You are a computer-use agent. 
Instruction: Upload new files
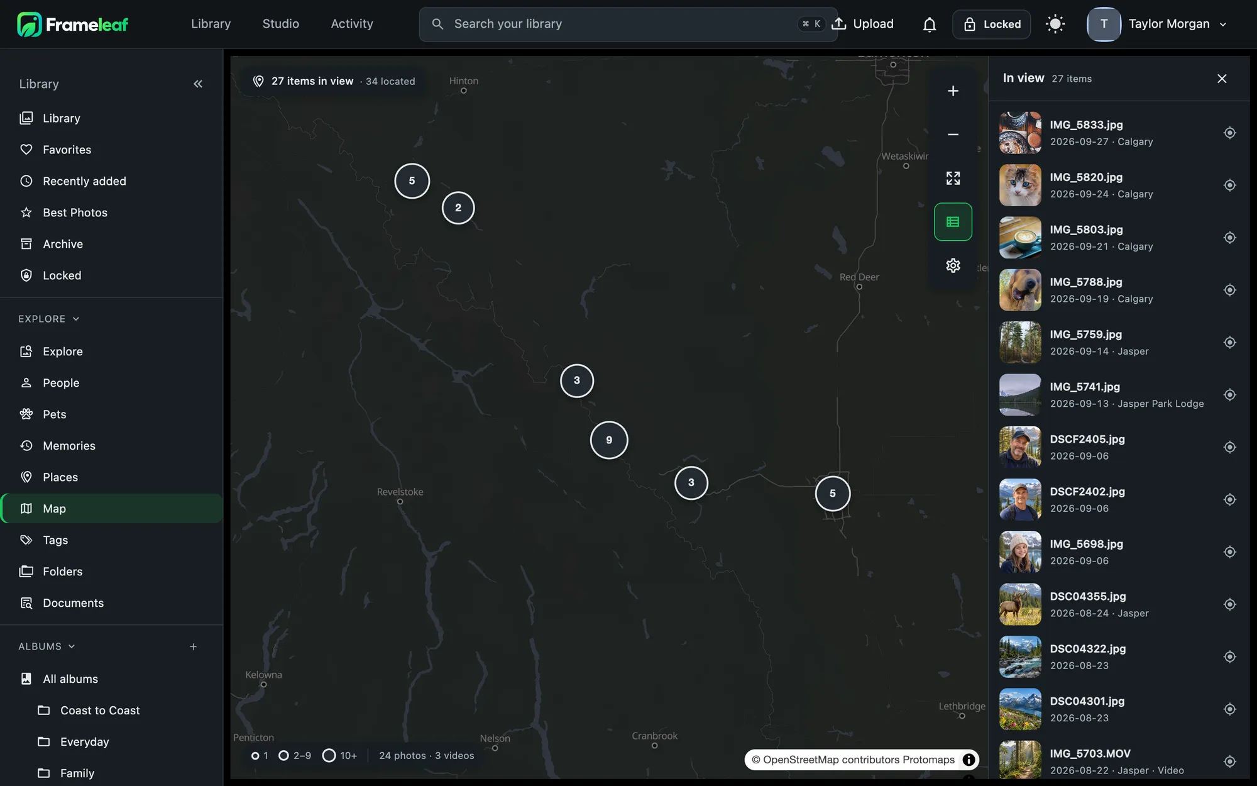[862, 24]
